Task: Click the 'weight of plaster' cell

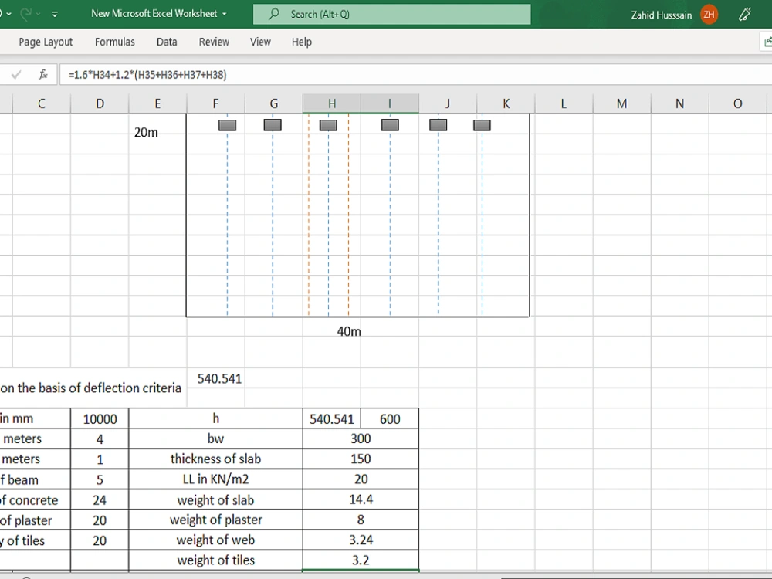Action: tap(215, 520)
